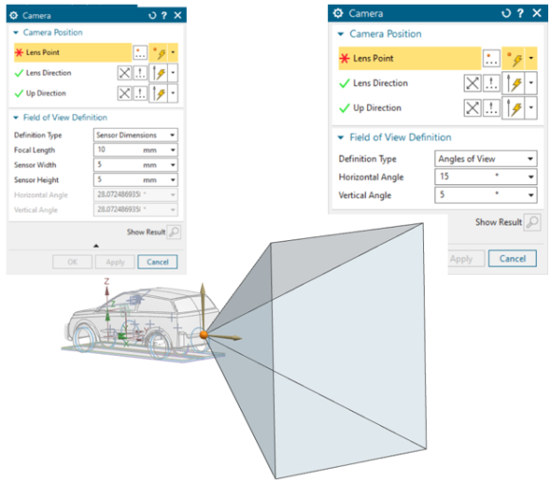
Task: Open Sensor Height options arrow
Action: [x=173, y=180]
